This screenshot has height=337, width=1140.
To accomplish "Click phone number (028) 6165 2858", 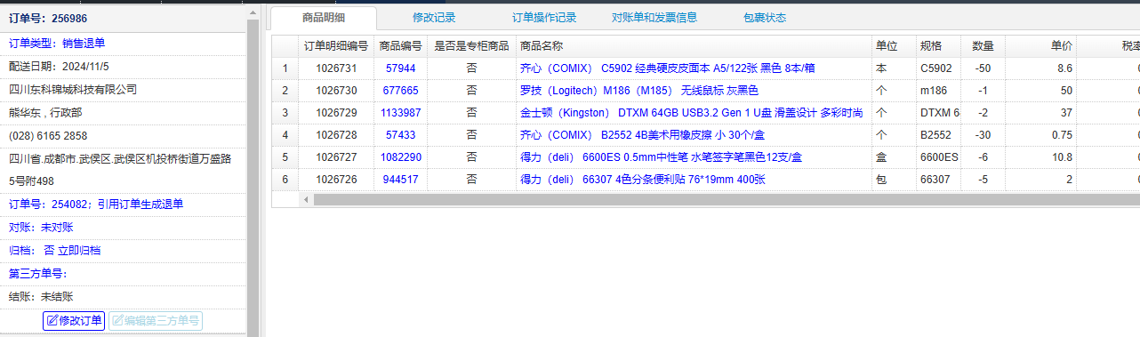I will point(48,135).
